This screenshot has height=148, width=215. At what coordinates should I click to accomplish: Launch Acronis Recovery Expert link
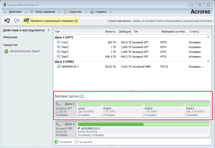(x=25, y=51)
